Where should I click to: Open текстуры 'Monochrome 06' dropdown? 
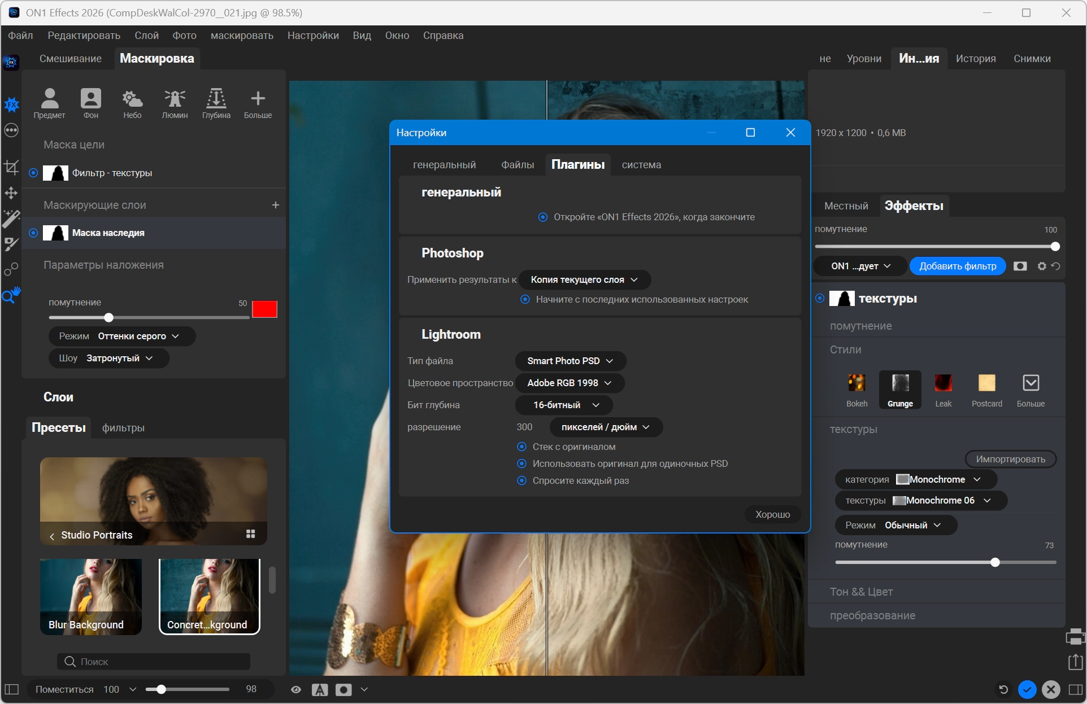point(921,501)
